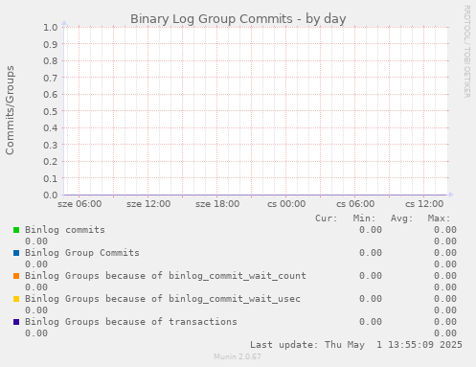
Task: Click the blue Binlog Group Commits swatch
Action: pos(16,253)
